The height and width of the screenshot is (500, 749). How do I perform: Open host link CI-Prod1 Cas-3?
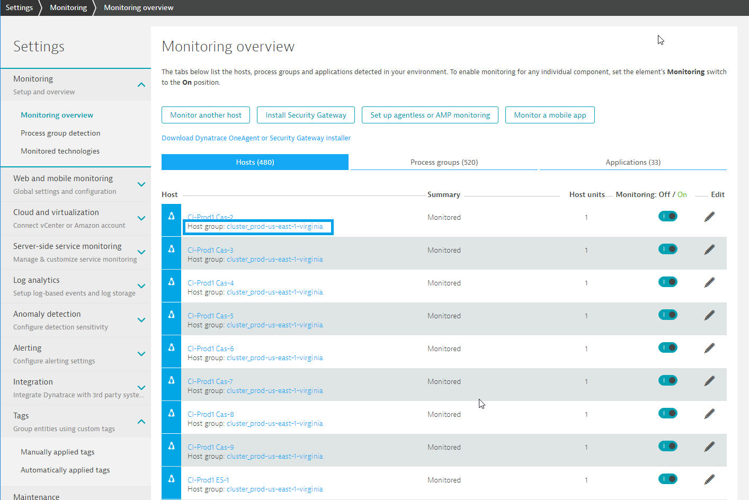point(210,250)
